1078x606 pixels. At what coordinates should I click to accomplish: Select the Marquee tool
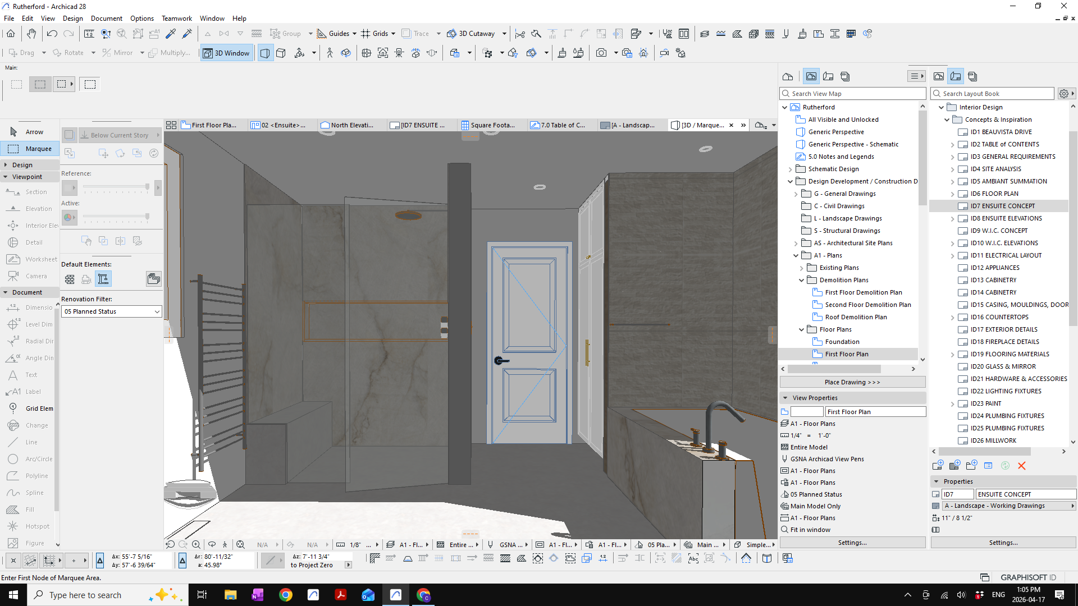tap(30, 149)
